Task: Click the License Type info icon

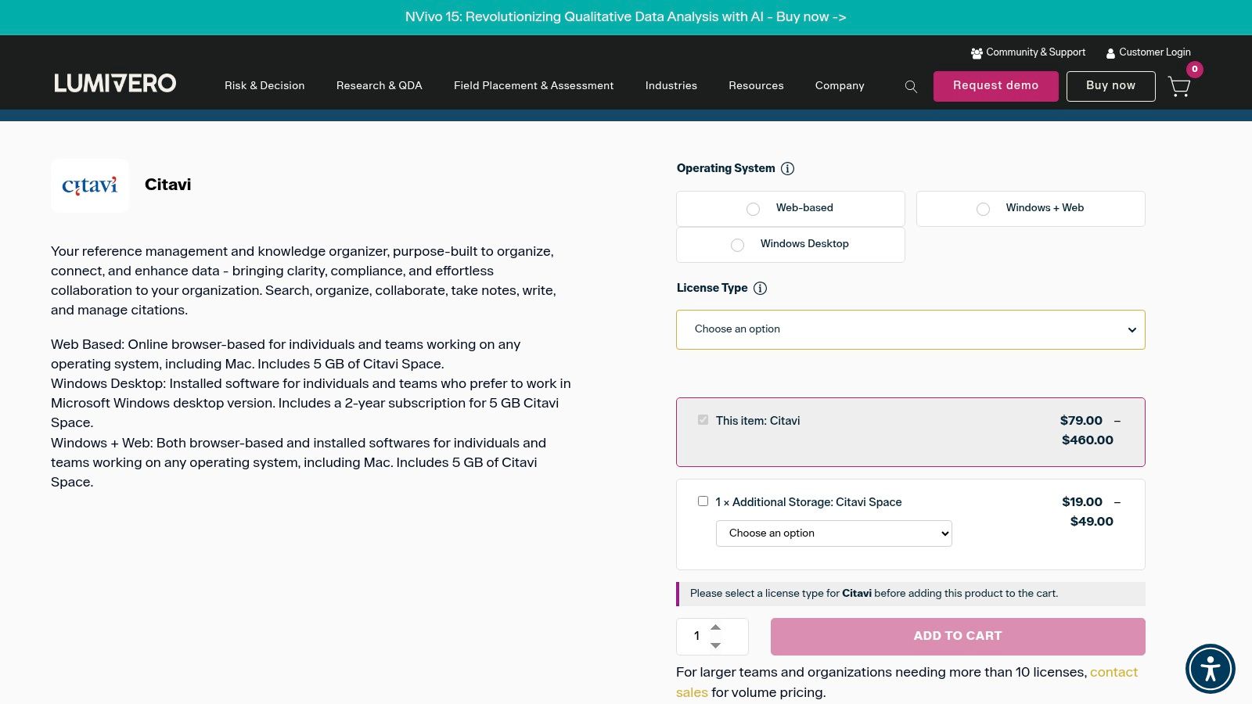Action: click(760, 288)
